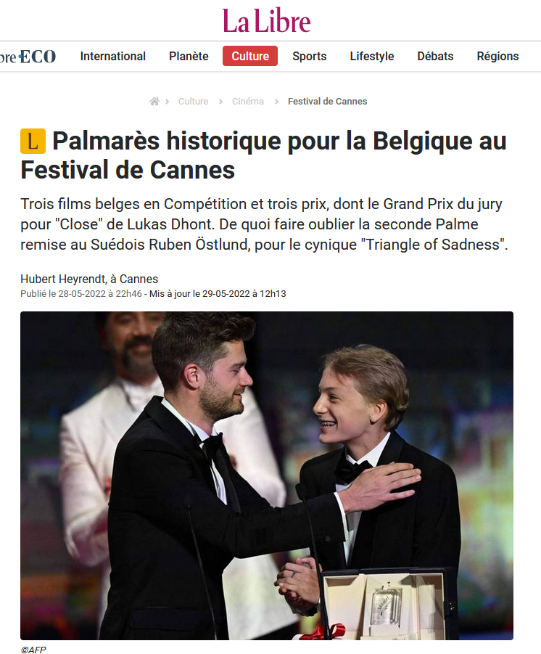Open the International menu section
The width and height of the screenshot is (541, 654).
coord(113,57)
